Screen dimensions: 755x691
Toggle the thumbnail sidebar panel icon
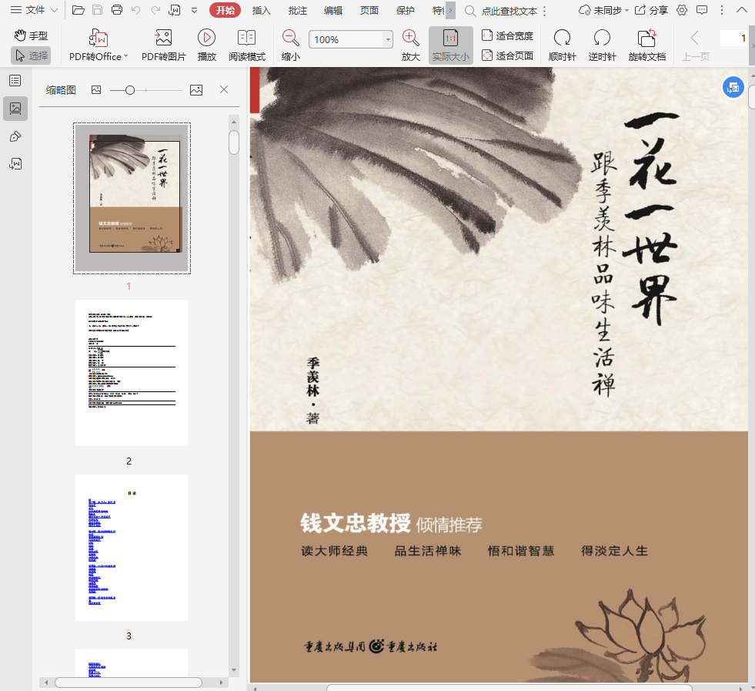click(x=15, y=109)
